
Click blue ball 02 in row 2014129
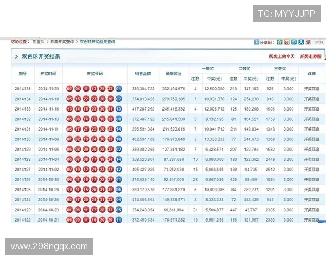118,149
